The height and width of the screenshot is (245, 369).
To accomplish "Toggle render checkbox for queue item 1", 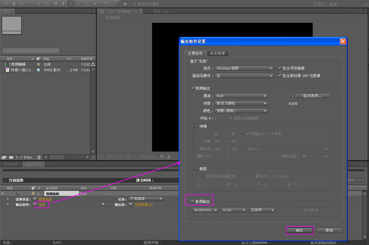I will click(18, 193).
